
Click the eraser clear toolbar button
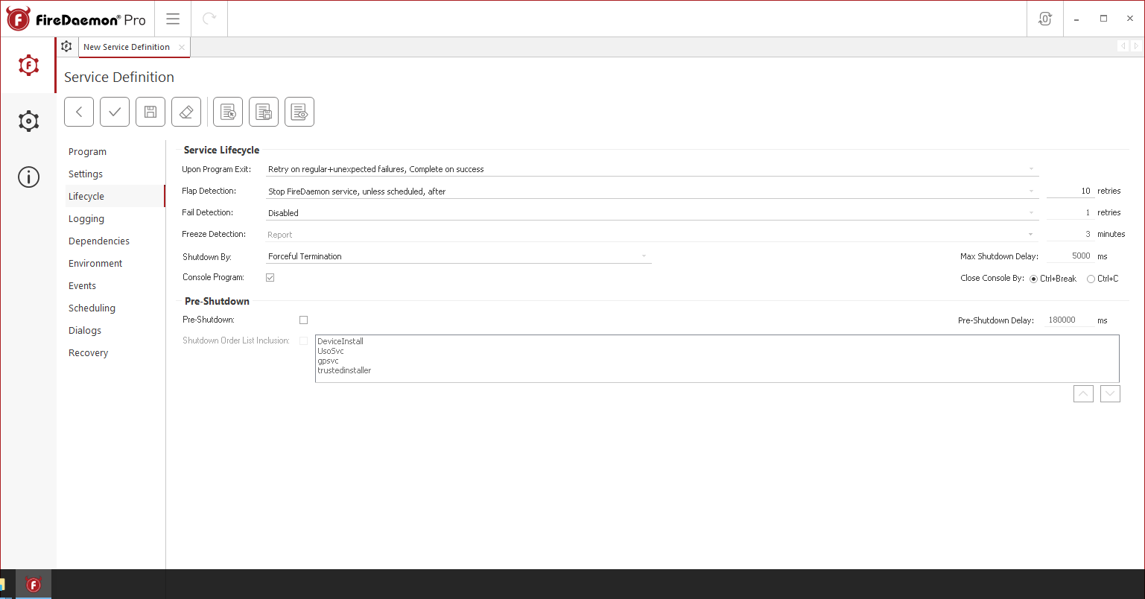(x=186, y=112)
